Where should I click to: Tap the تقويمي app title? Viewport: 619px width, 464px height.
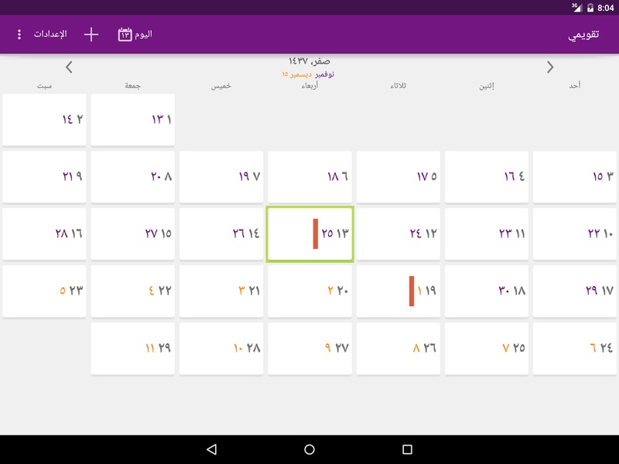pyautogui.click(x=583, y=35)
